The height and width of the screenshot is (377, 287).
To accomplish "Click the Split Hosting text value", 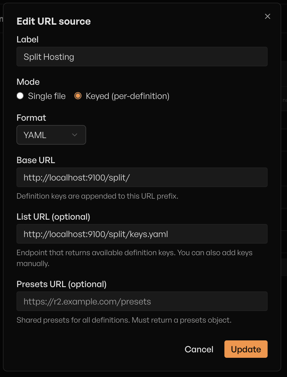I will (x=49, y=57).
